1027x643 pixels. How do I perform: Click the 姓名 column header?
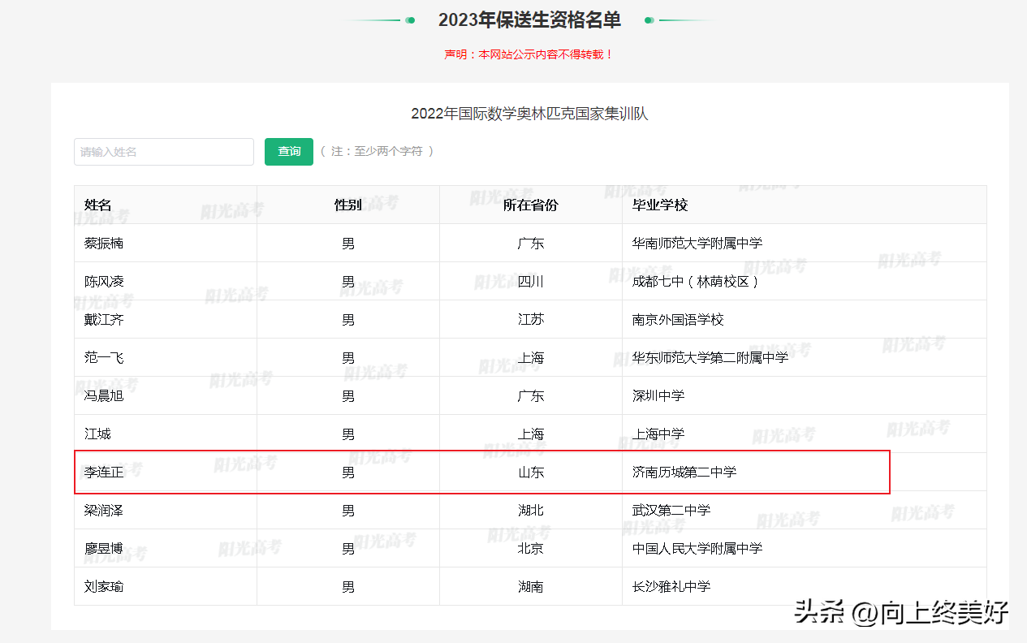tap(97, 205)
